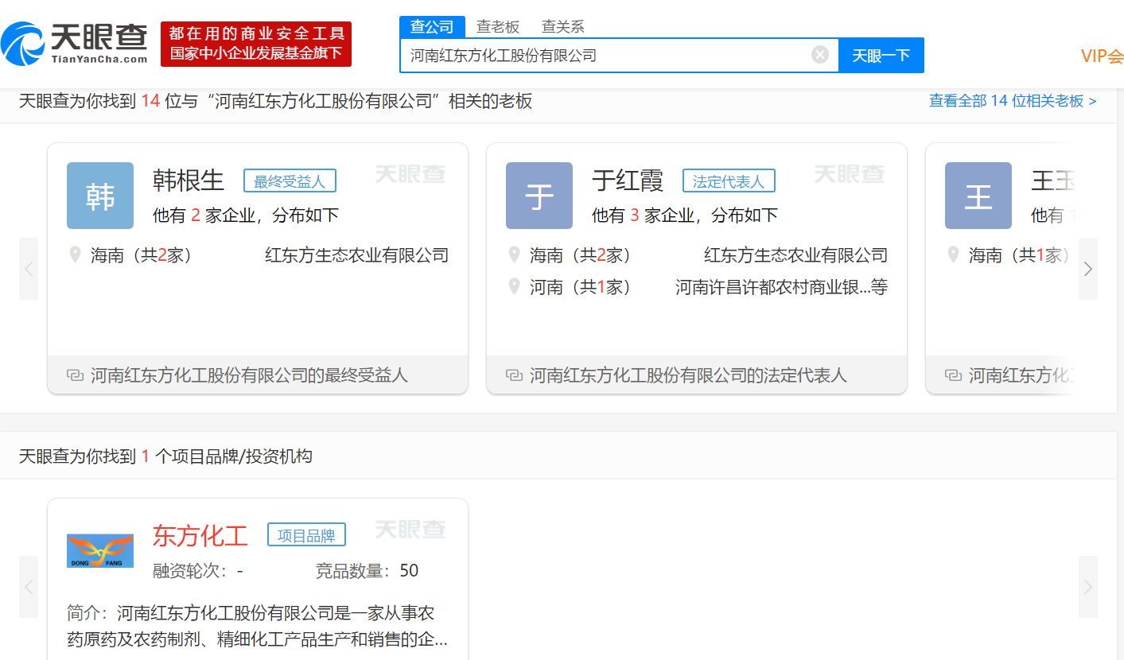
Task: Click 他有 2 家企业 text for 韩根生
Action: pyautogui.click(x=246, y=215)
